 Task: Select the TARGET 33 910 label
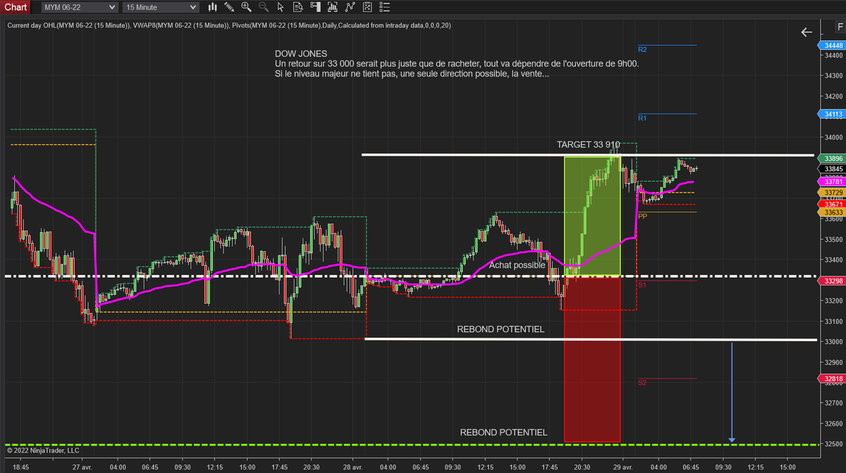pyautogui.click(x=588, y=145)
